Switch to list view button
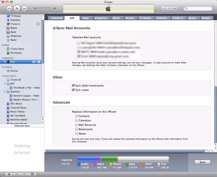The width and height of the screenshot is (217, 177). pos(164,8)
